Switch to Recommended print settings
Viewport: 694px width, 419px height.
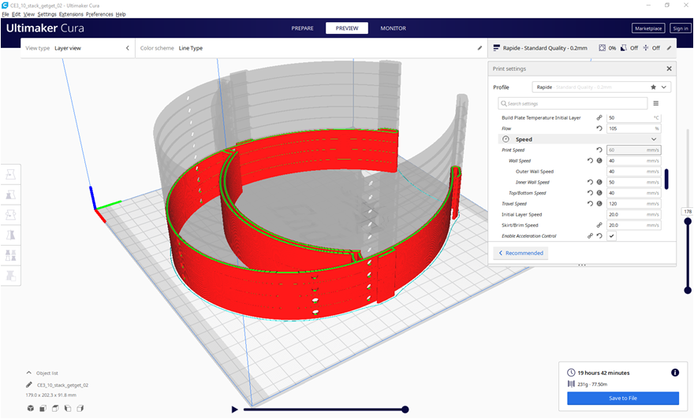[x=520, y=253]
